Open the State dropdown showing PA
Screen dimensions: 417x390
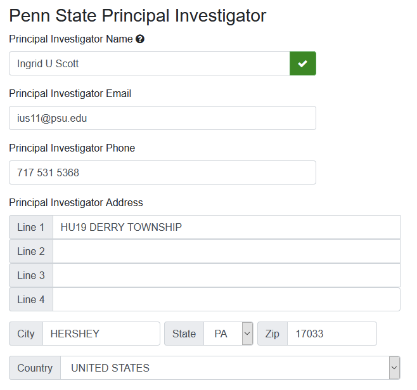pyautogui.click(x=228, y=334)
